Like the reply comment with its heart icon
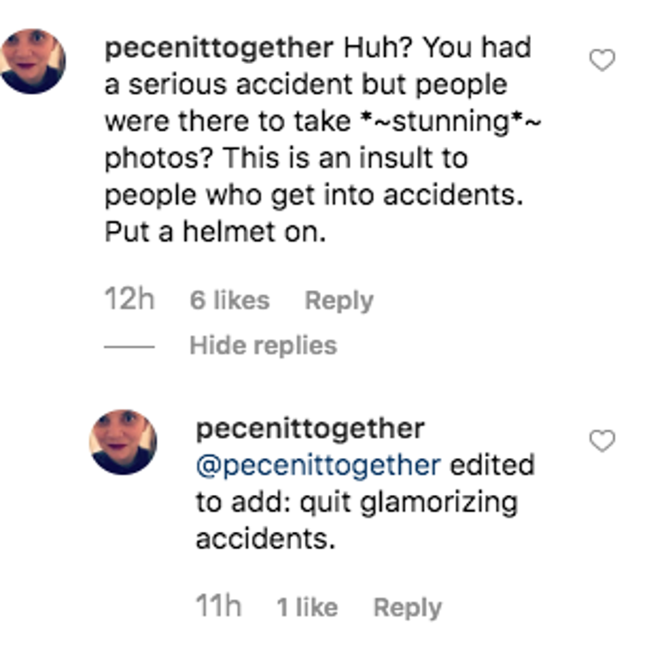Image resolution: width=649 pixels, height=649 pixels. coord(601,441)
